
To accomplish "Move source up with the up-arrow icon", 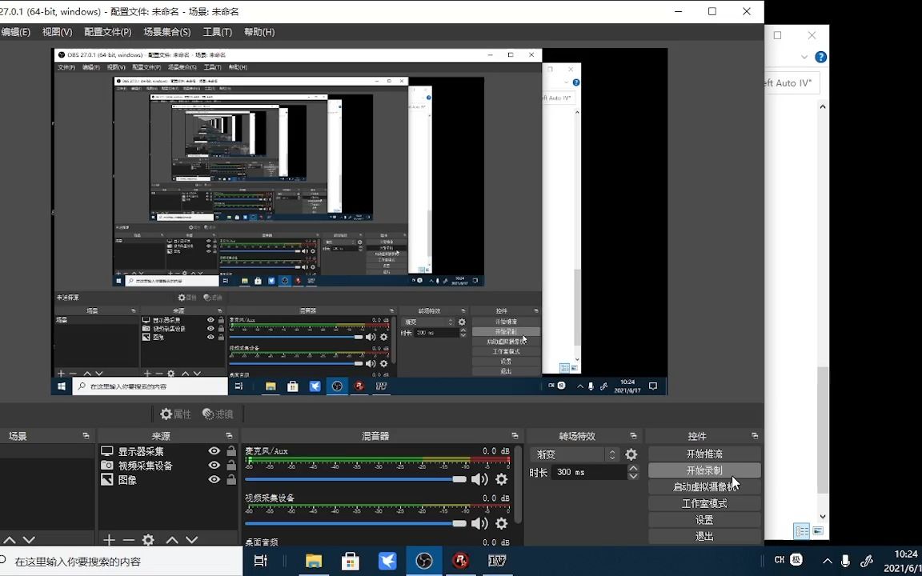I will coord(171,539).
